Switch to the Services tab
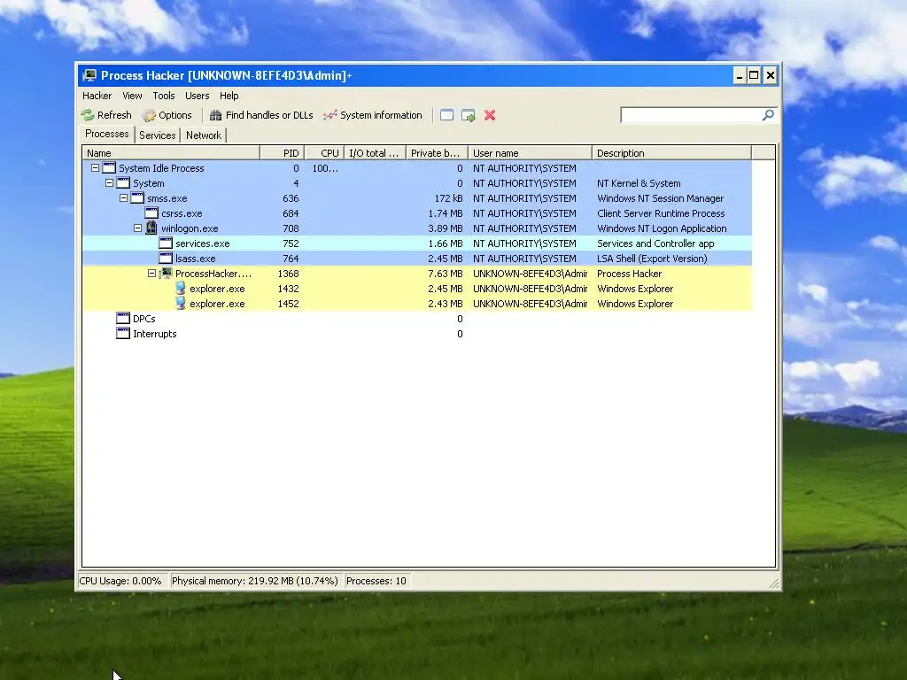907x680 pixels. (x=158, y=135)
